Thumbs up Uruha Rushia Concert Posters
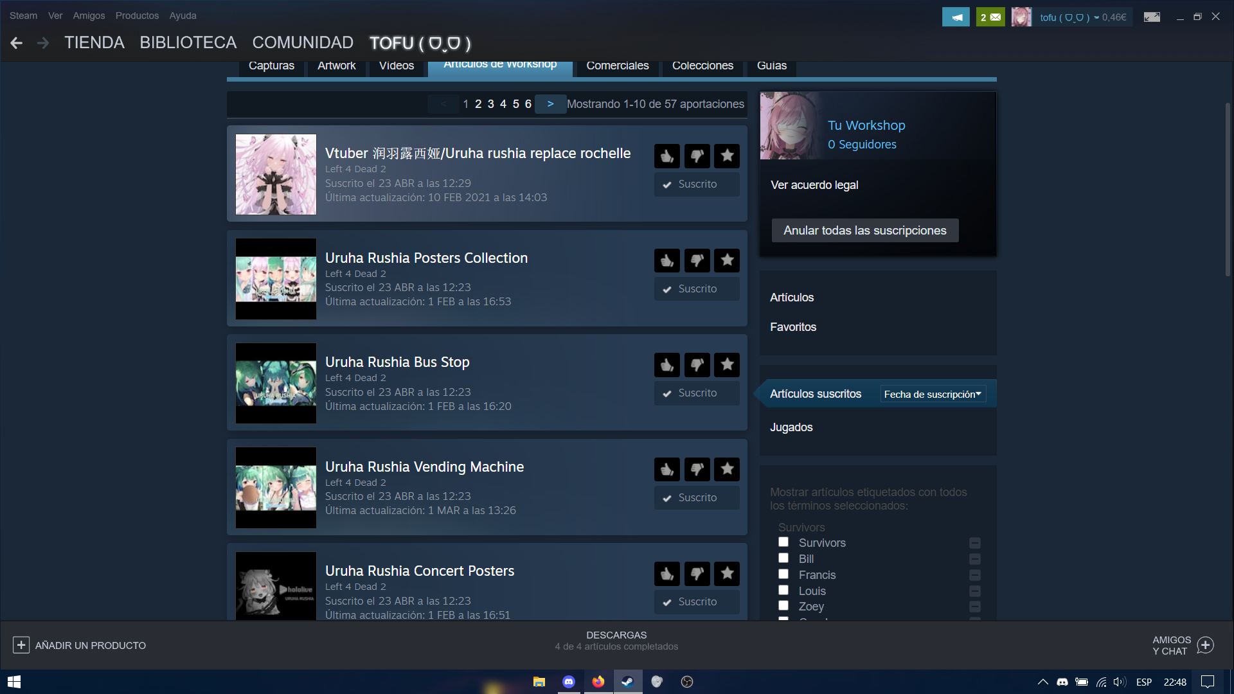The image size is (1234, 694). (x=667, y=574)
